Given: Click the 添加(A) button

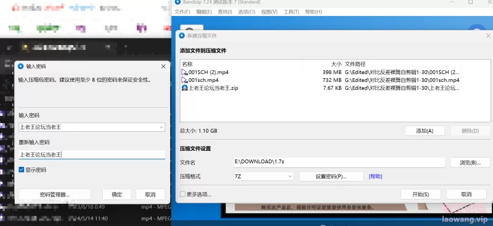Looking at the screenshot, I should coord(425,131).
